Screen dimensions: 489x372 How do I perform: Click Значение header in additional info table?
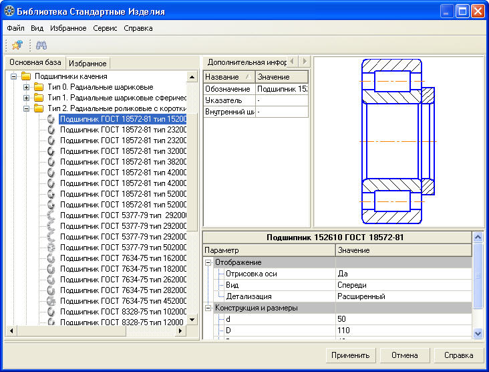[282, 77]
